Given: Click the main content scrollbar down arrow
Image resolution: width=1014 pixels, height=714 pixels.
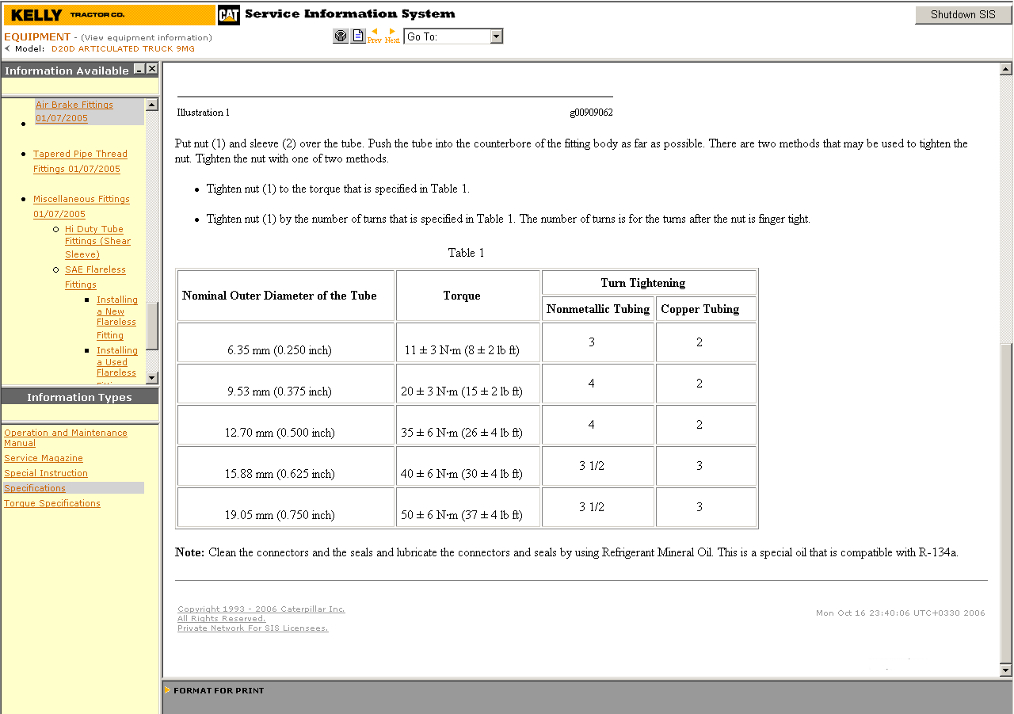Looking at the screenshot, I should pos(1006,670).
